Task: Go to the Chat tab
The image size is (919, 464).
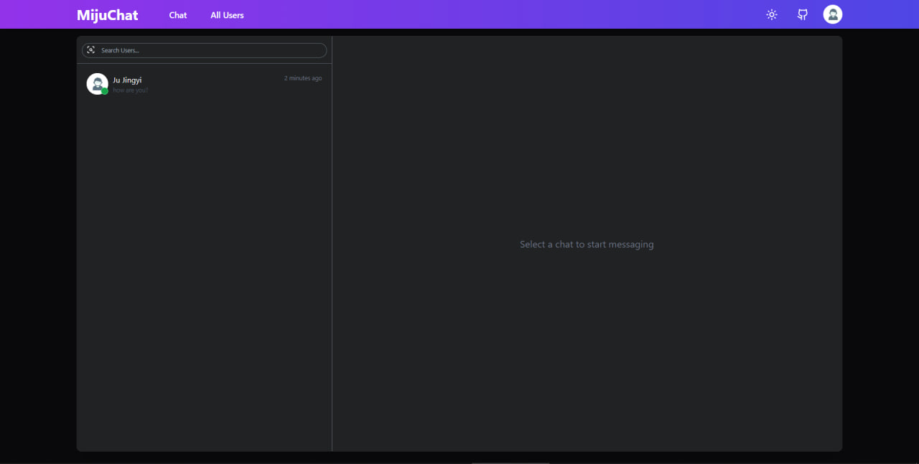Action: coord(178,15)
